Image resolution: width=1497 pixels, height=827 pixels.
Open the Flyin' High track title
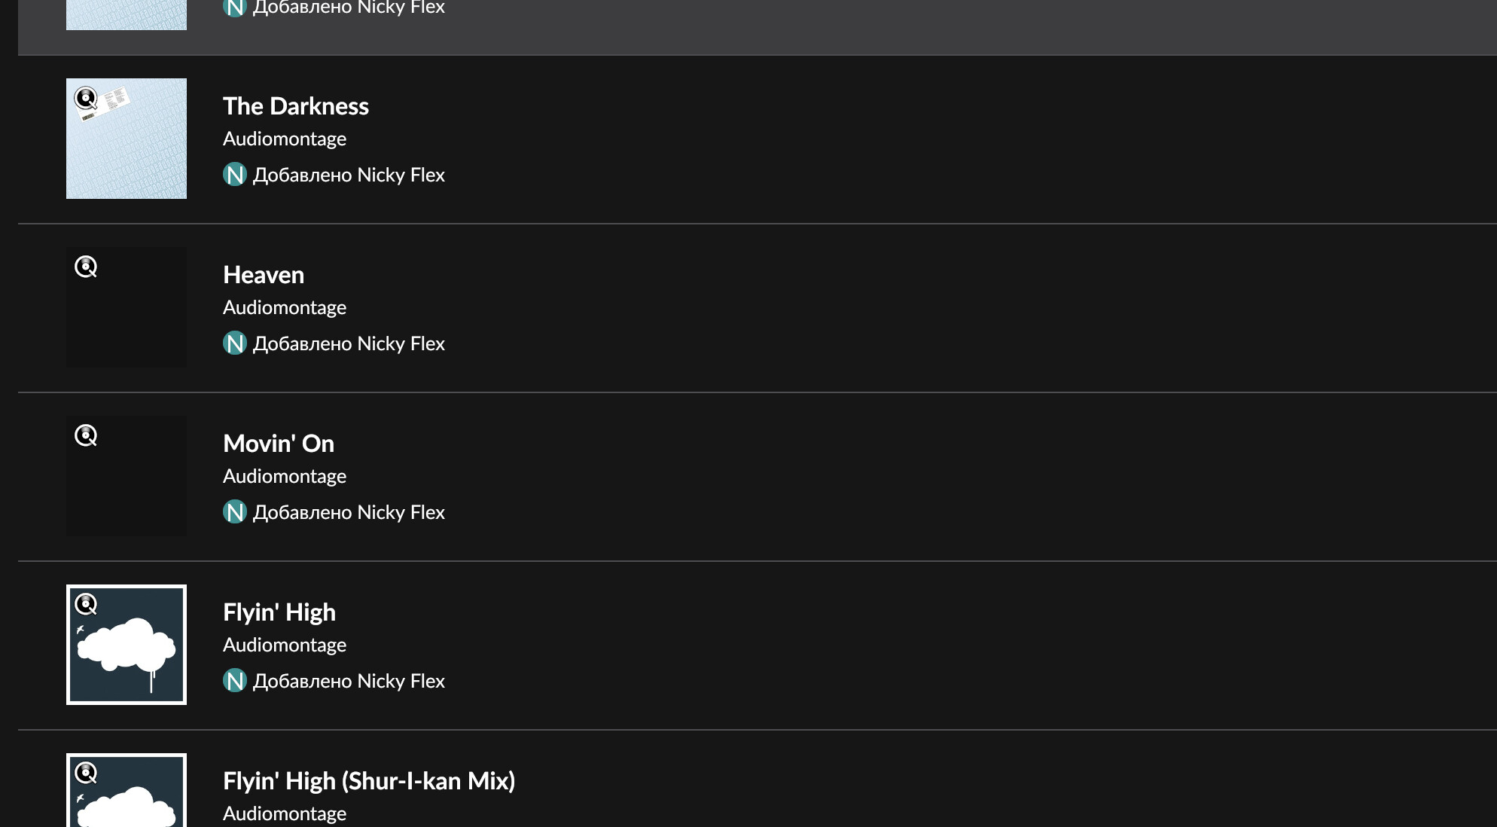279,612
